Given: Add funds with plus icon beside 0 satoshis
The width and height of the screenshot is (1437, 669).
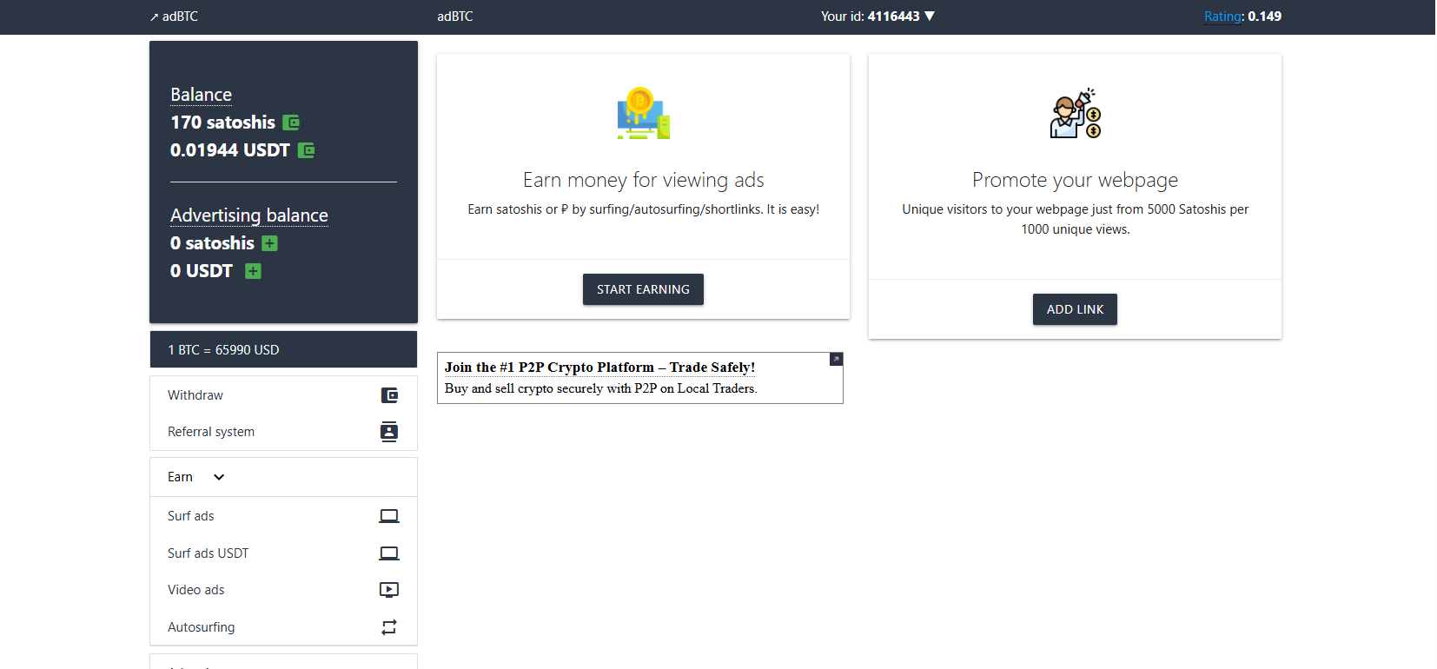Looking at the screenshot, I should [x=270, y=243].
